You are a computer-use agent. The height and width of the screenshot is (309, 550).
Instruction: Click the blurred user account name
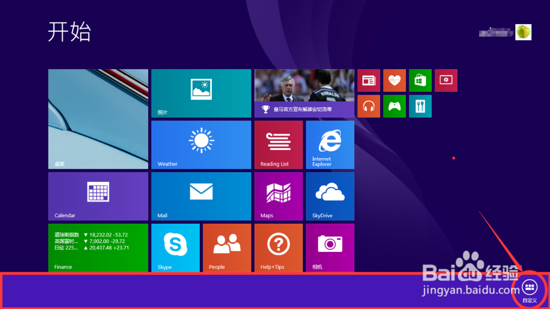coord(496,33)
